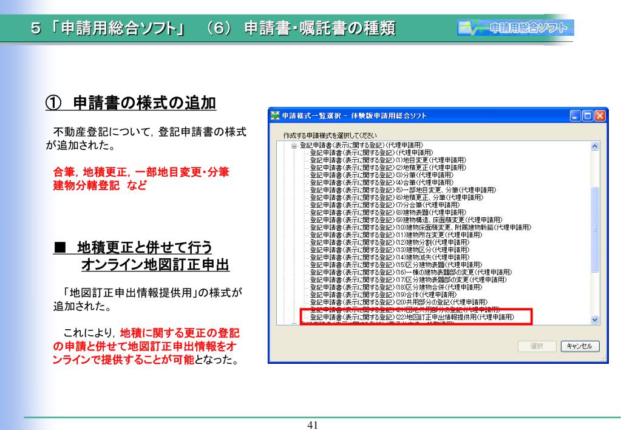
Task: Click the scrollbar down arrow in form list
Action: point(594,319)
